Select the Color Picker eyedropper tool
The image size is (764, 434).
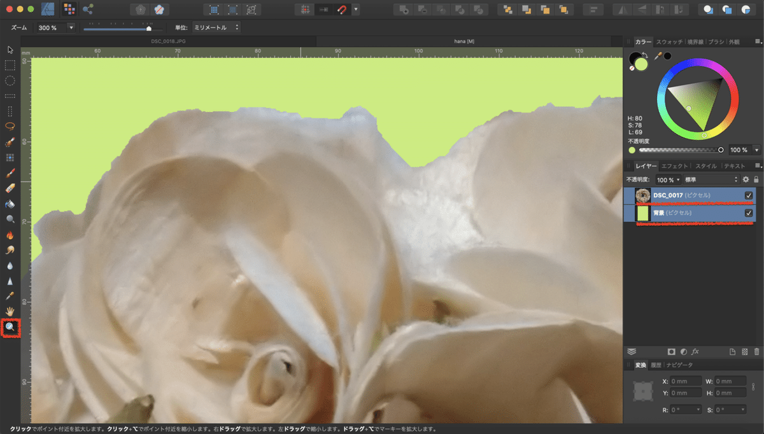(10, 296)
